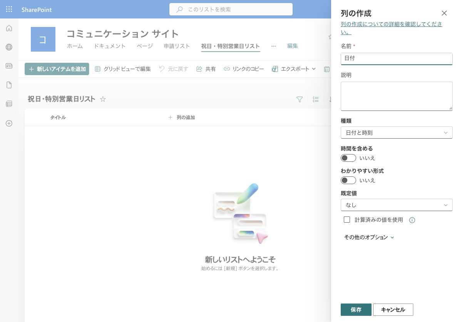
Task: Click the Create plus circle icon
Action: tap(9, 123)
